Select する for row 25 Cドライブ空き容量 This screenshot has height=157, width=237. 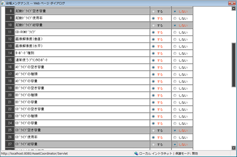coord(153,131)
